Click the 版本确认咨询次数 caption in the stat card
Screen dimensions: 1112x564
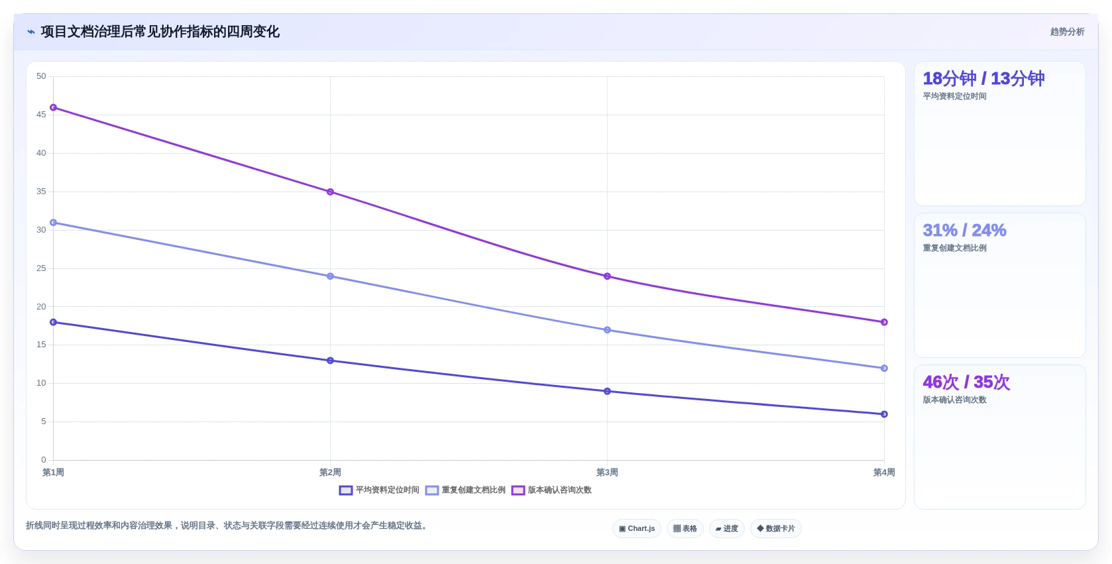click(954, 400)
